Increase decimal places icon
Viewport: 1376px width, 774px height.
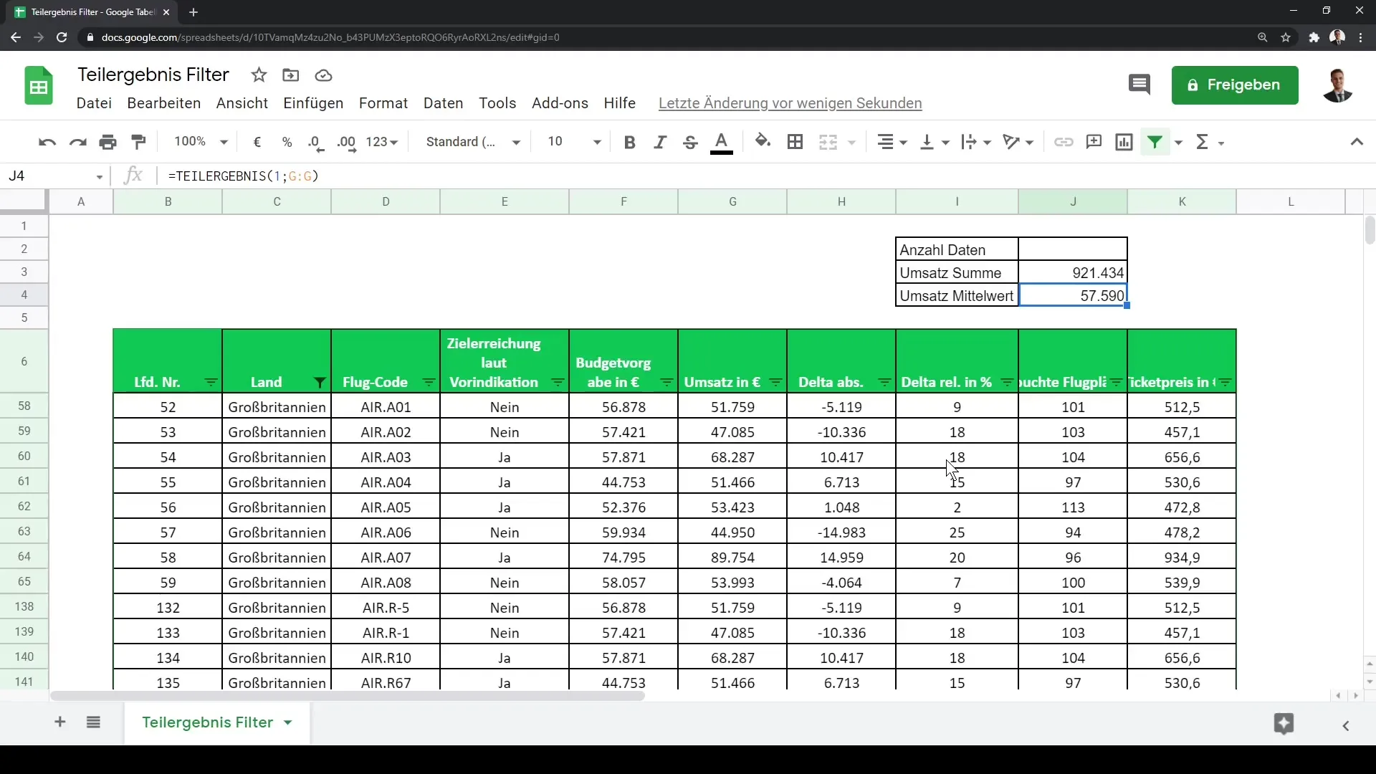pos(346,142)
